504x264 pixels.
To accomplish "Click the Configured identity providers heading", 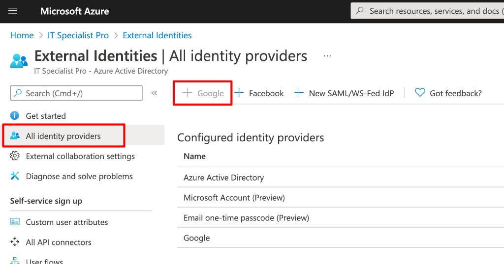I will coord(251,138).
